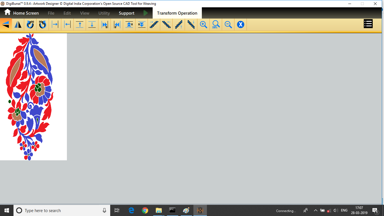
Task: Click the move right by 8 icon
Action: pos(105,24)
